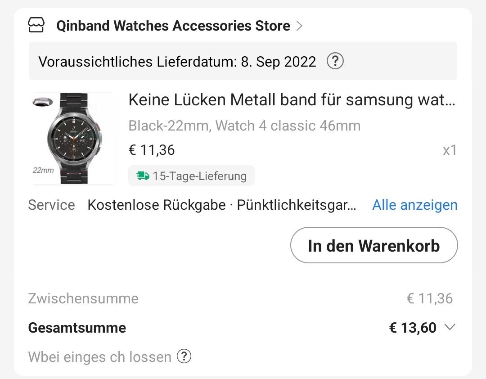Screen dimensions: 486x379
Task: Click the Voraussichtliches Lieferdatum banner text
Action: 177,62
